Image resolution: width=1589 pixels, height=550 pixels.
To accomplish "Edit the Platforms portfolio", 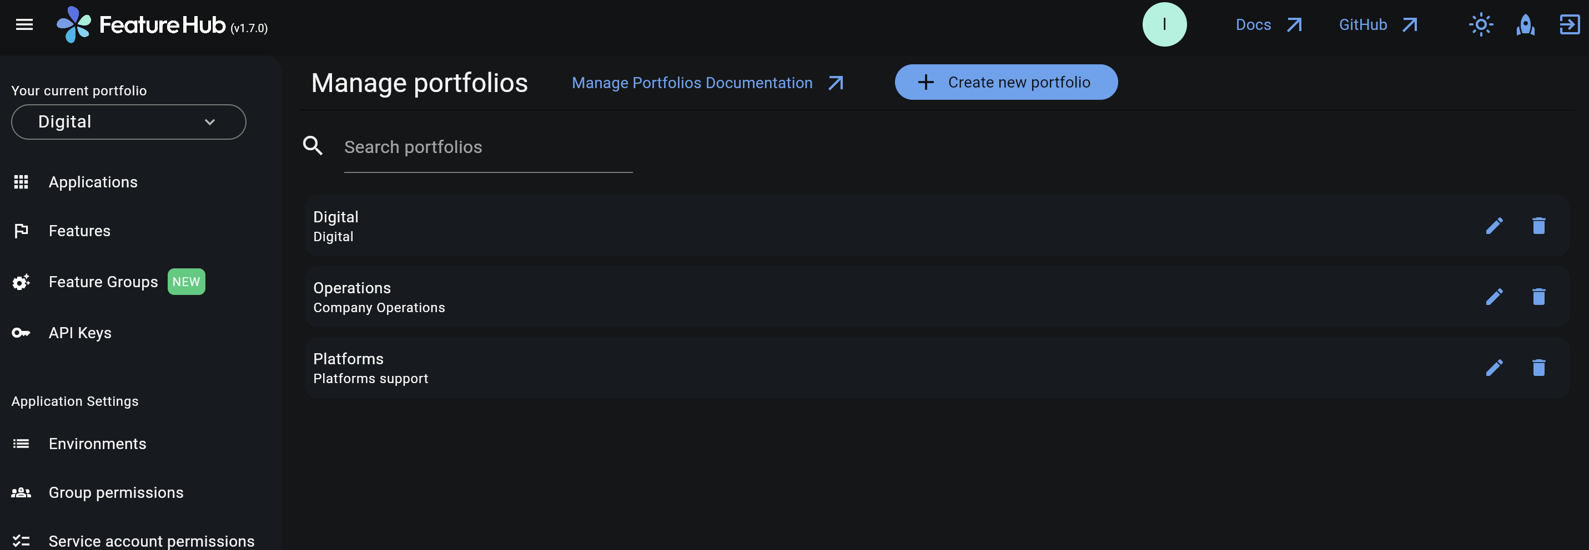I will [x=1494, y=368].
